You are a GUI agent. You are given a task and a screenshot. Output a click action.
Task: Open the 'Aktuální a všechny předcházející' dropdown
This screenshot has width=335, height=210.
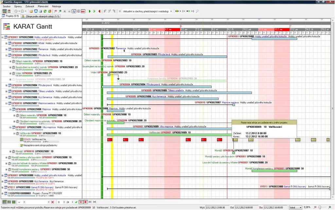point(171,11)
